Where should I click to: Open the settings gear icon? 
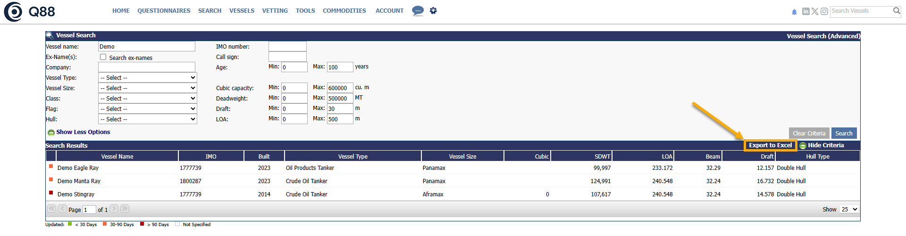click(x=433, y=10)
